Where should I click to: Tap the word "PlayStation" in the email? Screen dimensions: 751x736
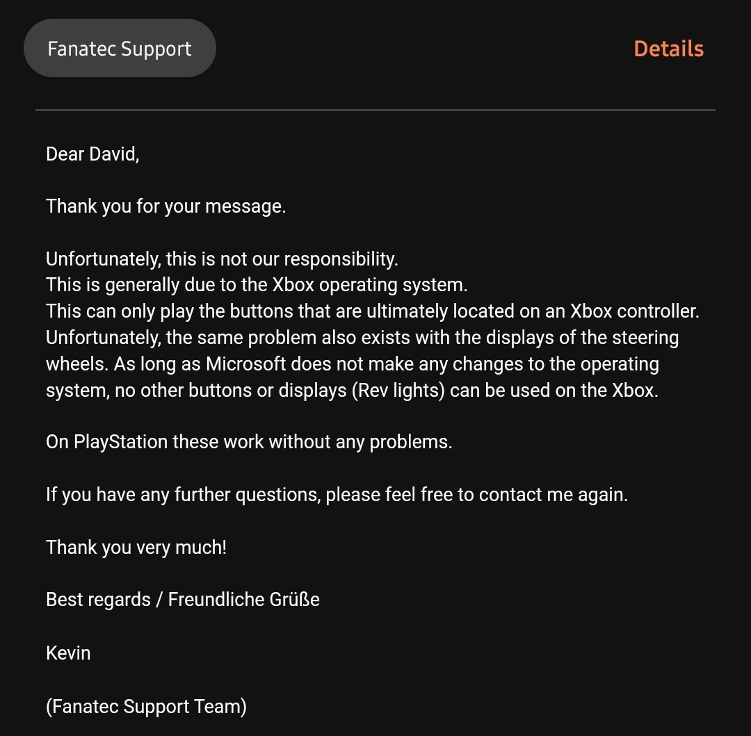120,442
